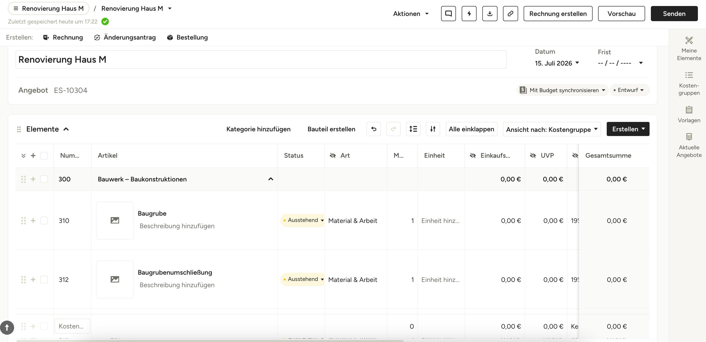706x342 pixels.
Task: Click drag handle of Baugrubenumschließung row
Action: pos(24,280)
